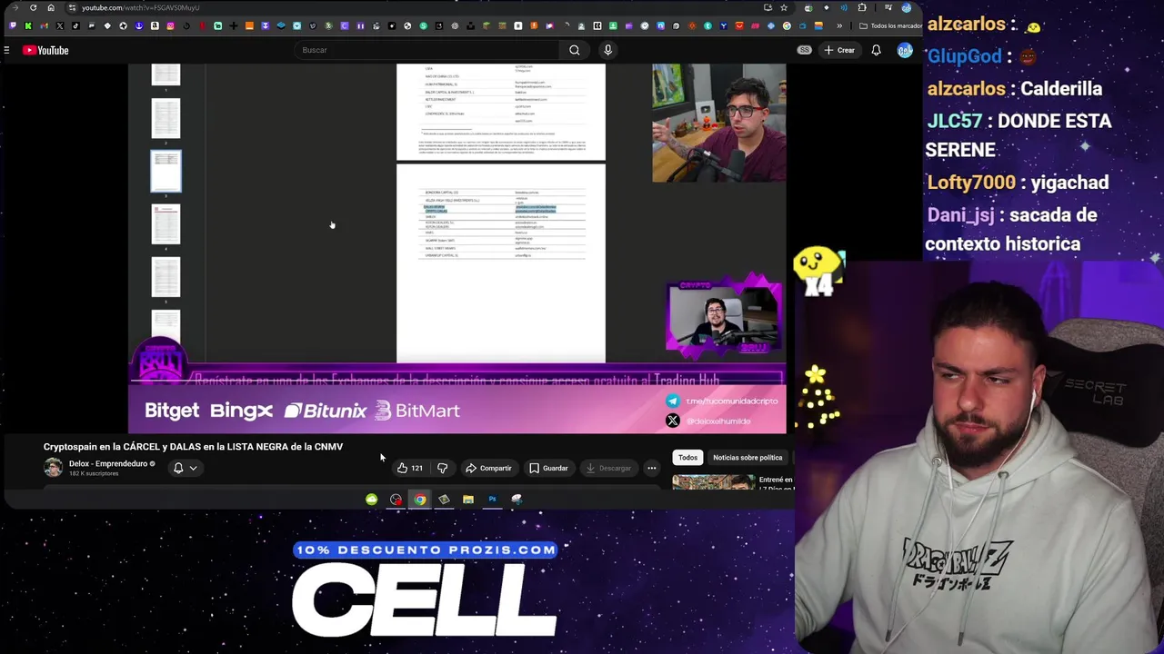Like the video with thumbs up
The height and width of the screenshot is (654, 1164).
[409, 468]
